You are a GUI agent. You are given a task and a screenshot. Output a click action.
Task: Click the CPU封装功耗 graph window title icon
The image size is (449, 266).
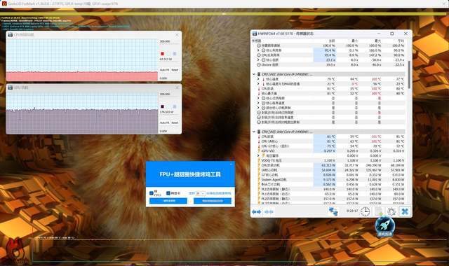11,34
